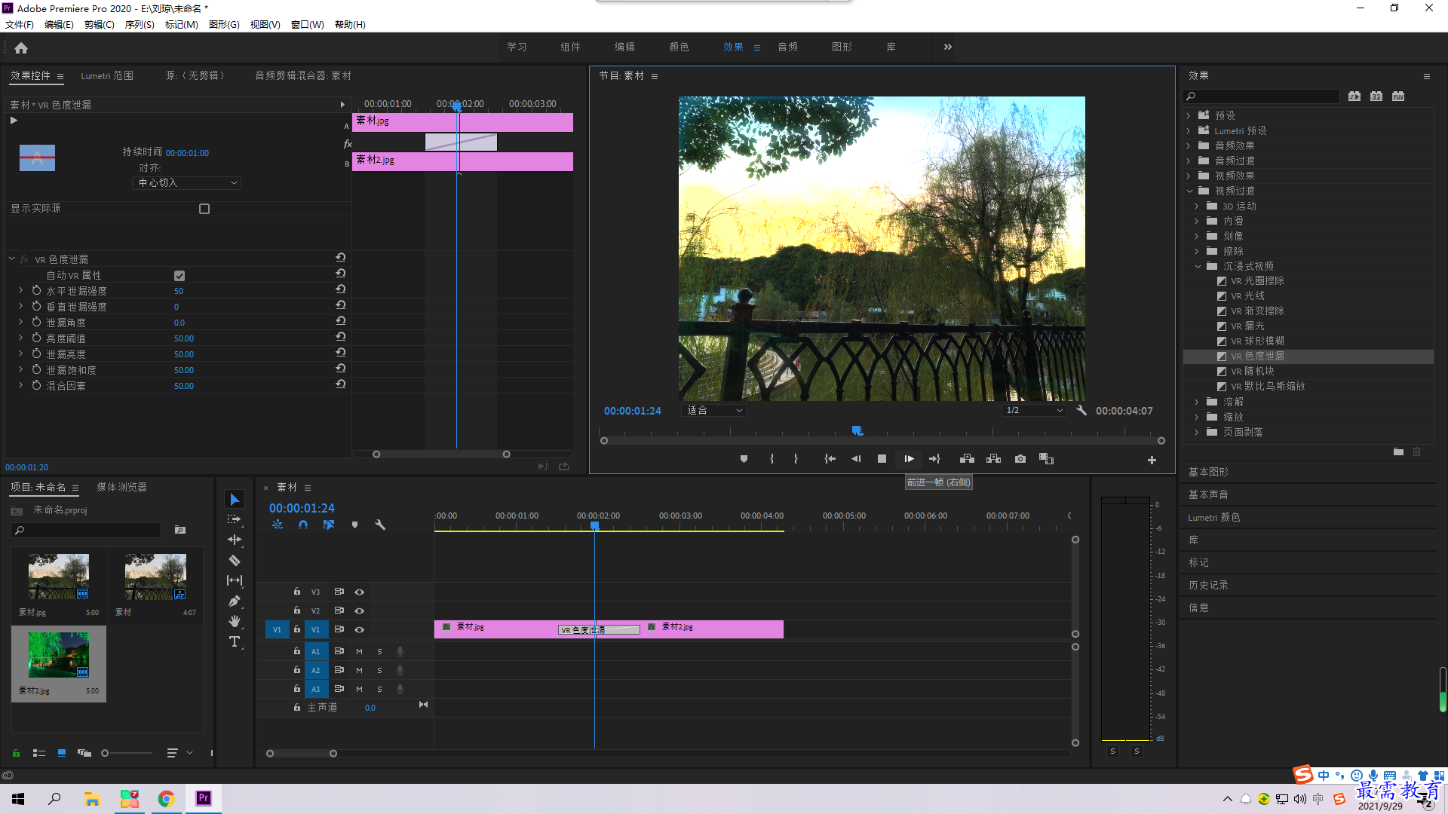Screen dimensions: 1448x814
Task: Select the Track Select Forward tool
Action: [235, 519]
